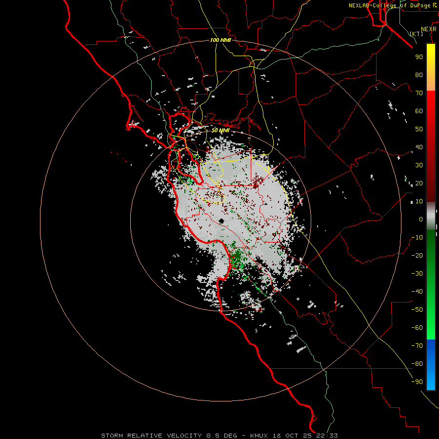Click the 80 value on velocity scale
Screen dimensions: 439x439
pos(419,75)
